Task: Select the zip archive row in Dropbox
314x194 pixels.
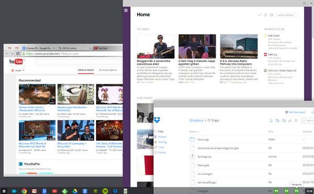Action: point(252,156)
